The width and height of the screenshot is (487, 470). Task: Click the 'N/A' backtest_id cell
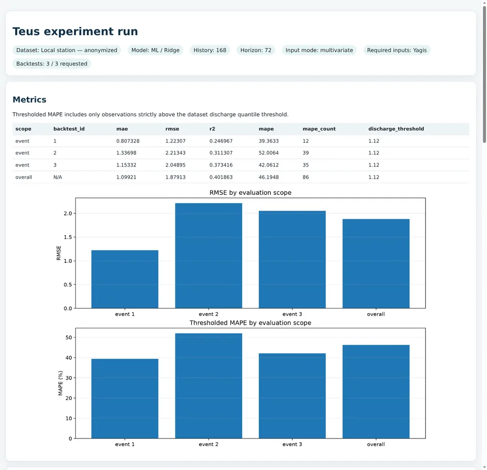point(58,177)
